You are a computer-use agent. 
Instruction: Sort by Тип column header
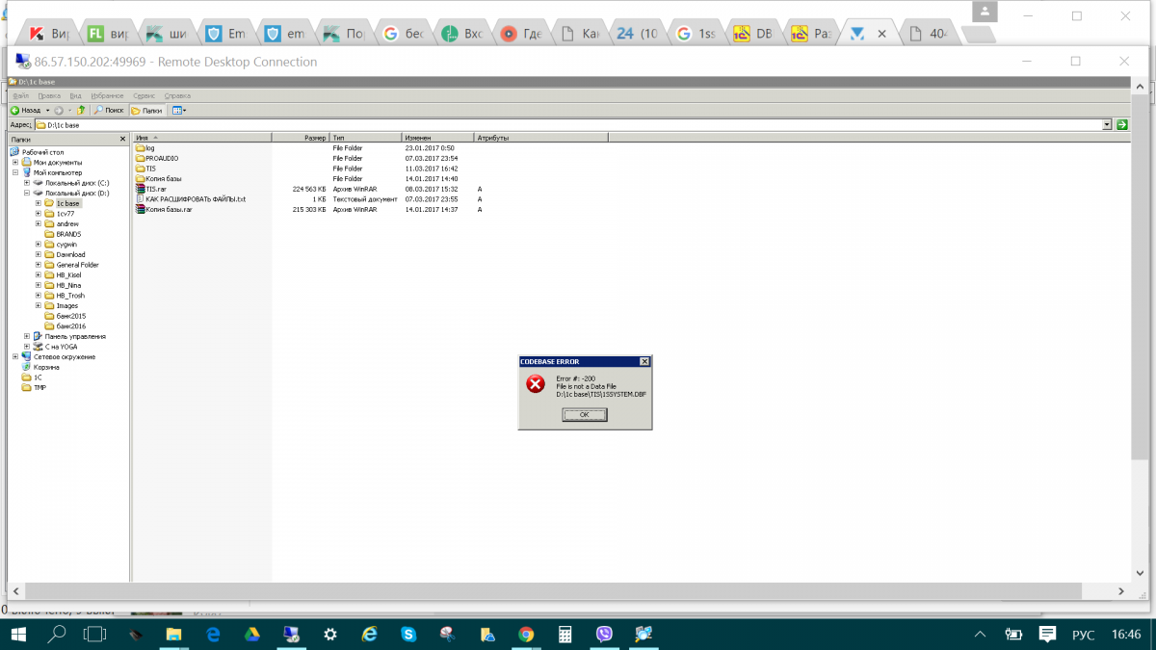(x=366, y=139)
